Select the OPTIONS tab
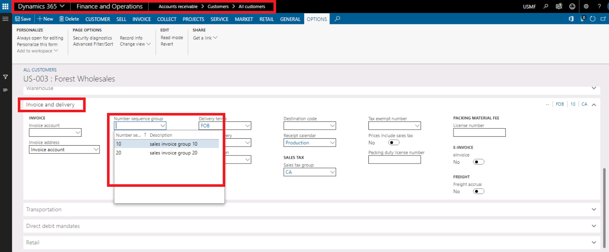 point(317,19)
